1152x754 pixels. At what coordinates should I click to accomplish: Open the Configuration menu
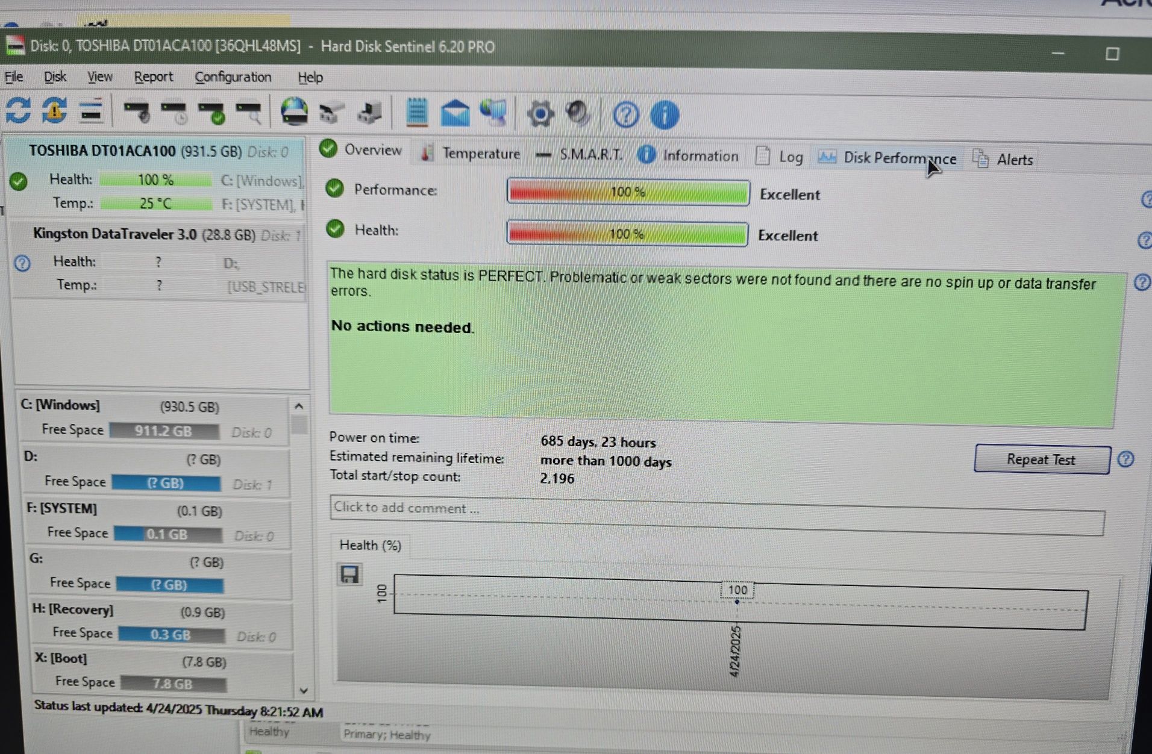233,77
